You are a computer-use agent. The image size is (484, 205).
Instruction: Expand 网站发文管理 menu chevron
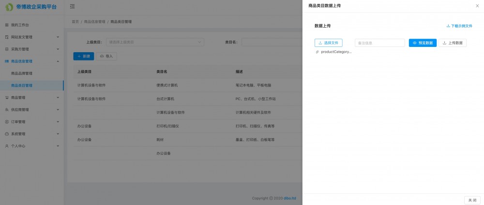coord(58,37)
